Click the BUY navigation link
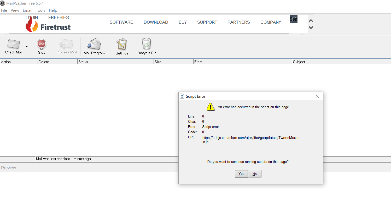391x209 pixels. click(183, 22)
